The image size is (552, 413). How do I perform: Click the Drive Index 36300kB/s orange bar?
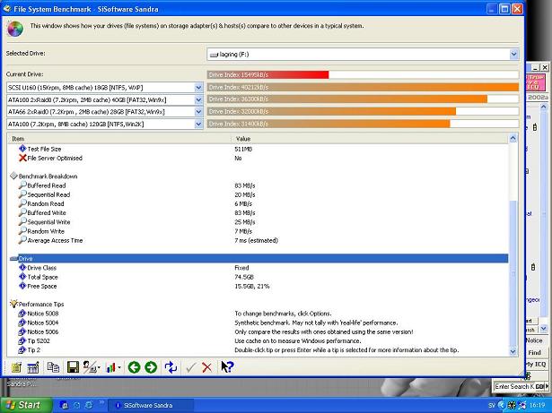347,99
